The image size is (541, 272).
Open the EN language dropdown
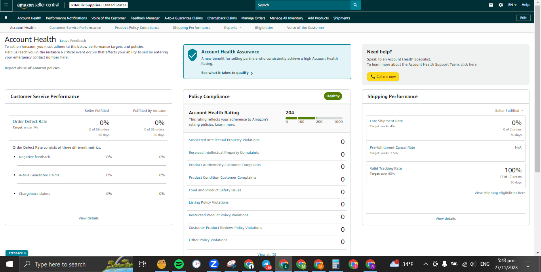pyautogui.click(x=512, y=5)
